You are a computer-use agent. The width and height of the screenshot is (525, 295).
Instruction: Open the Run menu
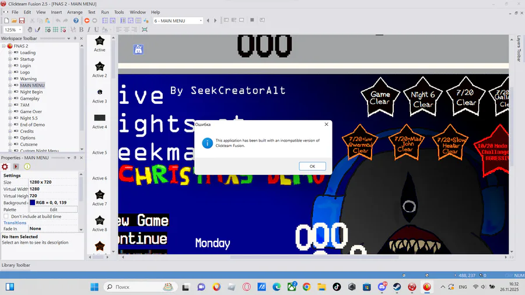point(105,12)
